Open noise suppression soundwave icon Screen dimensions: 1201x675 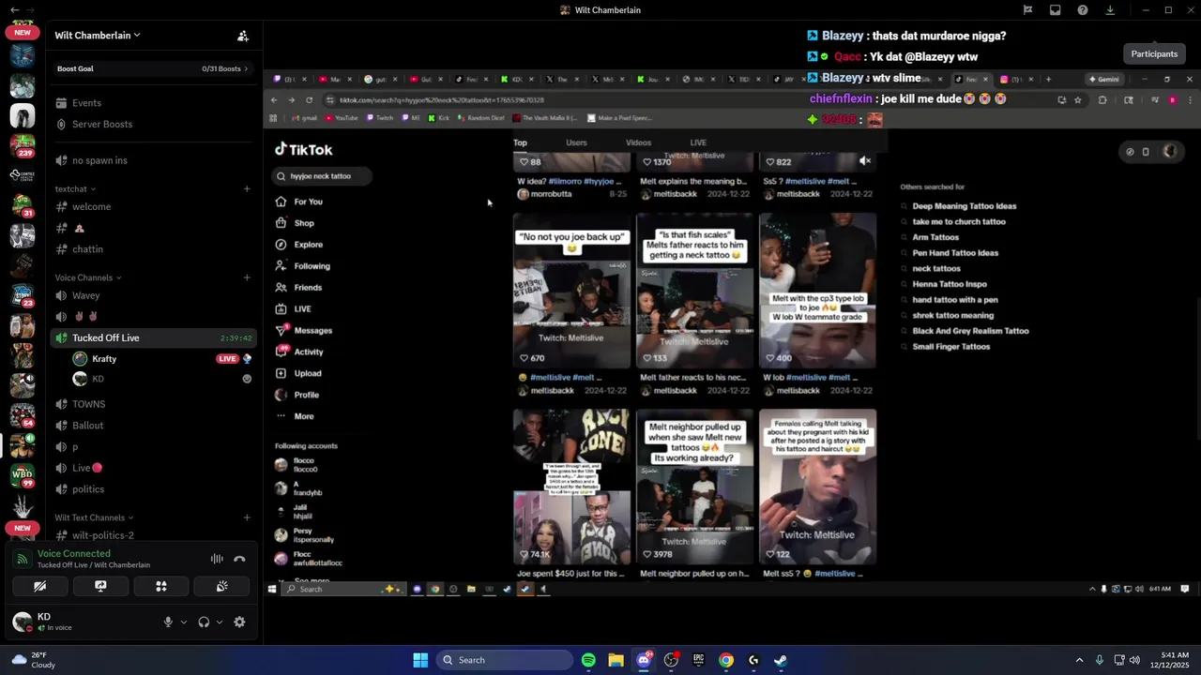217,559
